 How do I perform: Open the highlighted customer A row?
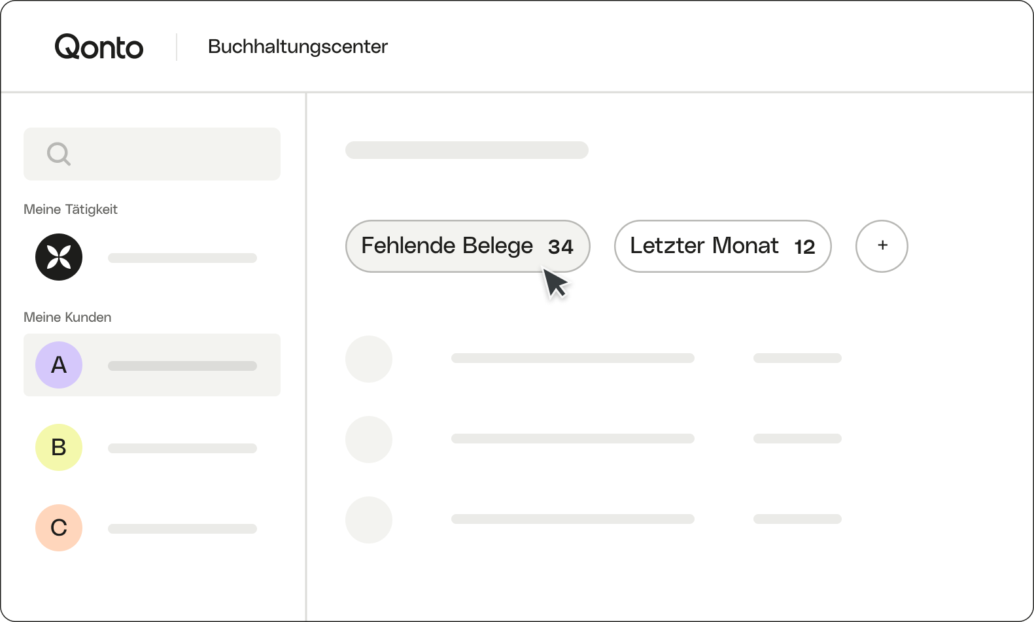click(152, 365)
